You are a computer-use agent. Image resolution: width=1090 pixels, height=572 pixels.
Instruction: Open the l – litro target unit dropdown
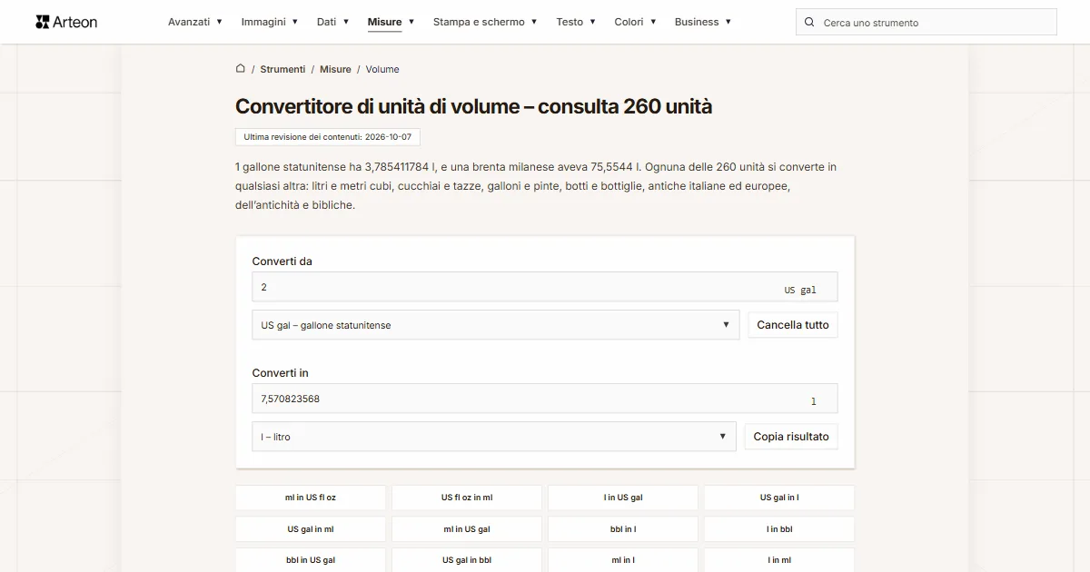494,437
